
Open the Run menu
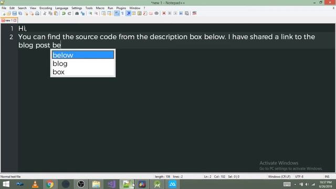pyautogui.click(x=110, y=8)
